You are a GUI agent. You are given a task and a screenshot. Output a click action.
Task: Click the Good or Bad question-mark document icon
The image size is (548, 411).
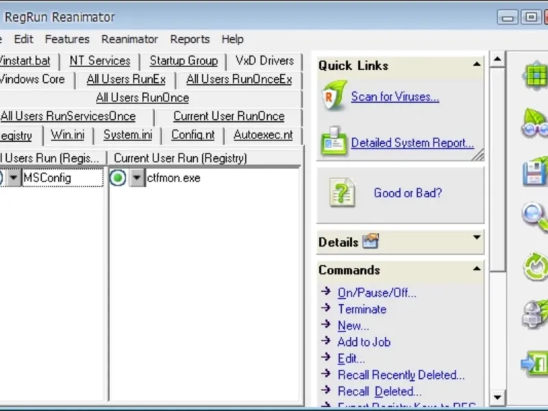coord(342,192)
